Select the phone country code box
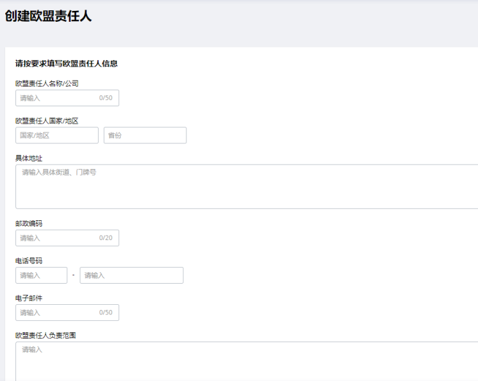 pos(41,275)
